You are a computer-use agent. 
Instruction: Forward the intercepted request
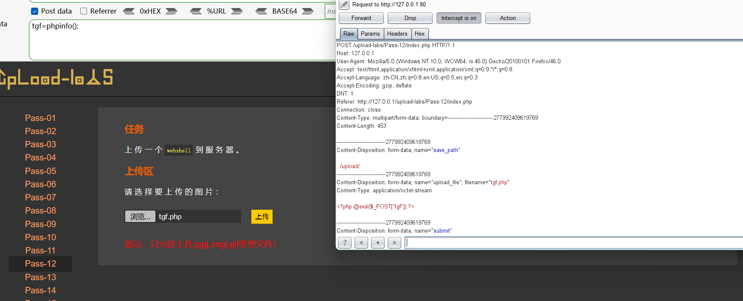pos(361,18)
